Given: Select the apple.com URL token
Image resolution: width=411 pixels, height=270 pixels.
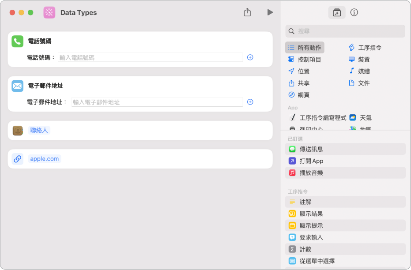Looking at the screenshot, I should coord(45,159).
